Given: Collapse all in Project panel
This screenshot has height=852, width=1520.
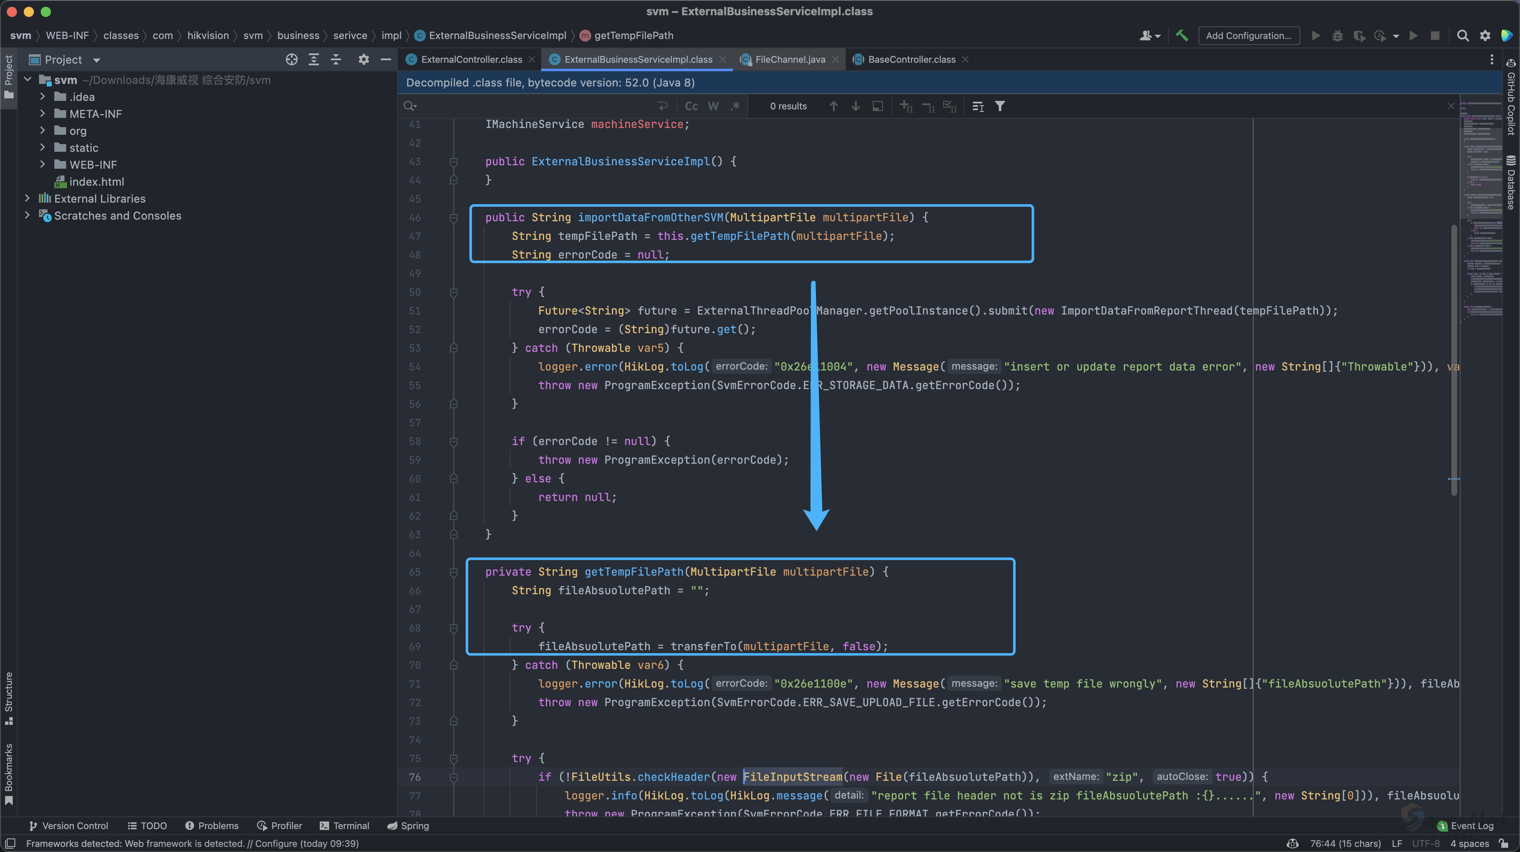Looking at the screenshot, I should coord(336,59).
